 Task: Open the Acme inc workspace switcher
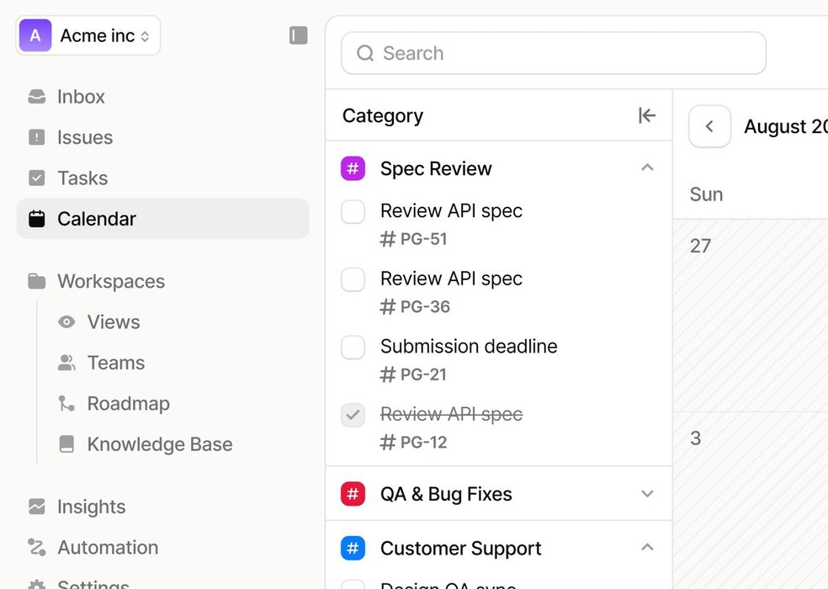(88, 35)
